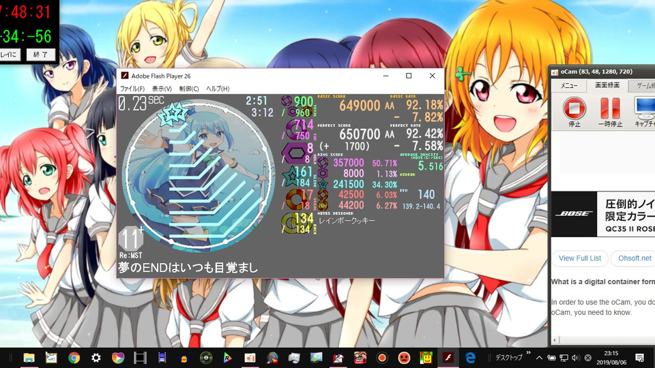Open File Explorer from the taskbar
Viewport: 655px width, 368px height.
click(x=29, y=358)
